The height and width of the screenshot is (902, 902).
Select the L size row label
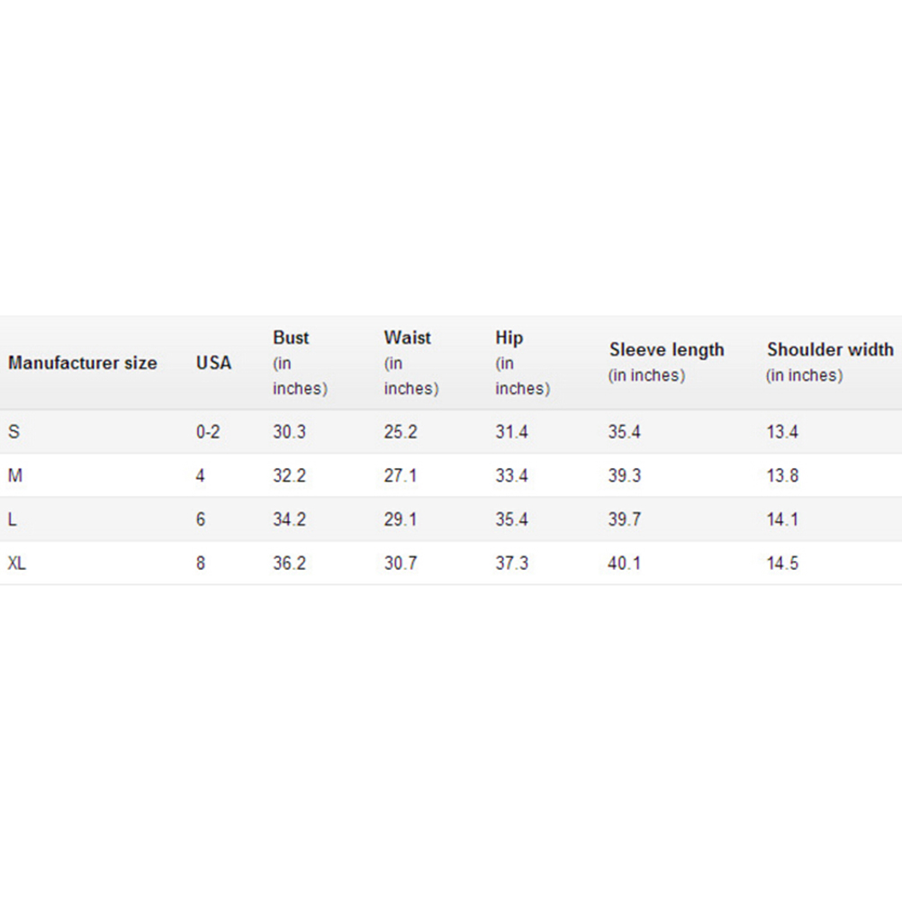click(x=13, y=519)
